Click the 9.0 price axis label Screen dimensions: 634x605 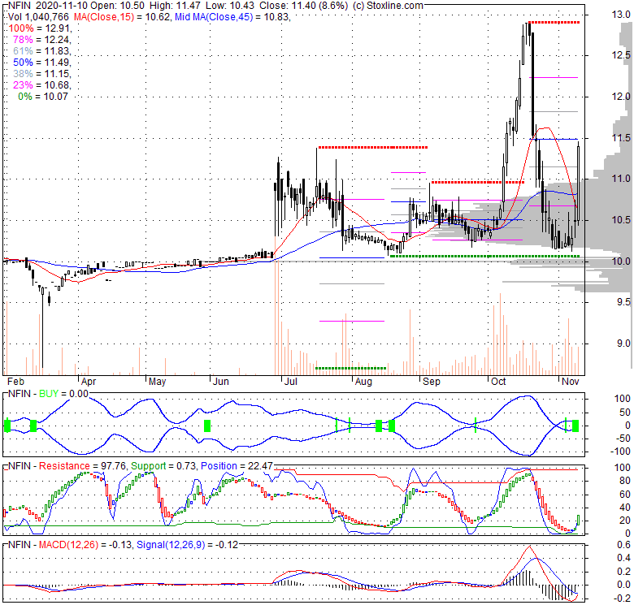[623, 344]
